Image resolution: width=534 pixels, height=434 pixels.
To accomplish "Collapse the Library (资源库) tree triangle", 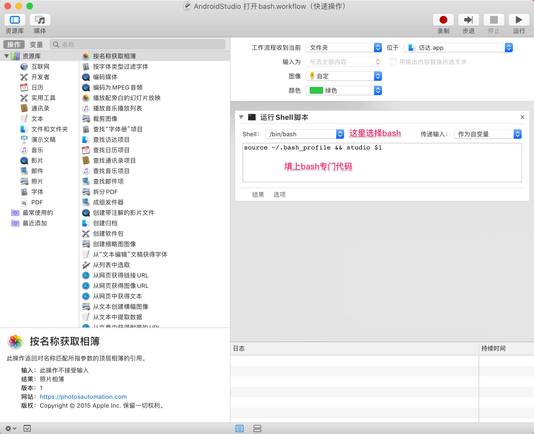I will pyautogui.click(x=7, y=56).
